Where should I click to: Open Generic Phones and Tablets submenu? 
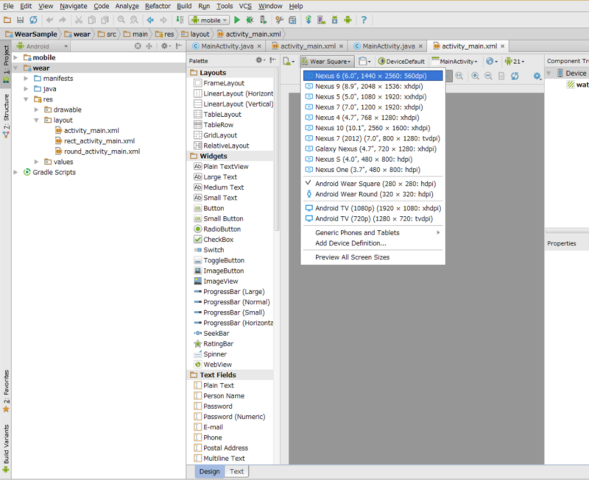[x=373, y=233]
